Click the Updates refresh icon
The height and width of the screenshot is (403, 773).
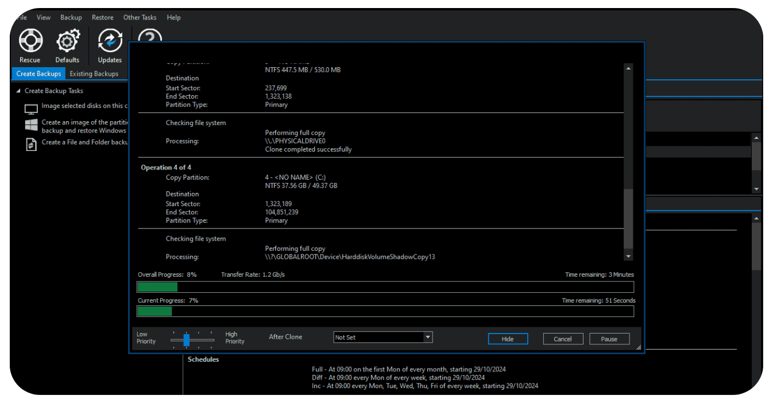tap(110, 41)
